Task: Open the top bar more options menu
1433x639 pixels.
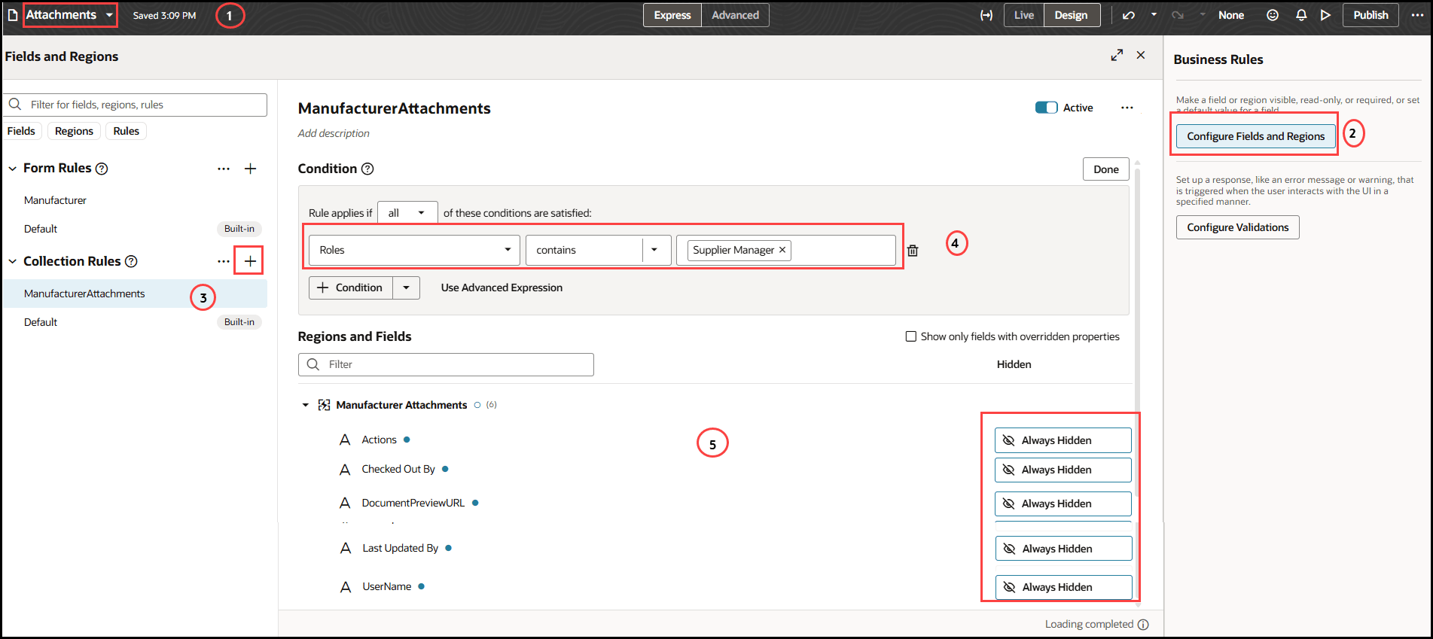Action: [1417, 15]
